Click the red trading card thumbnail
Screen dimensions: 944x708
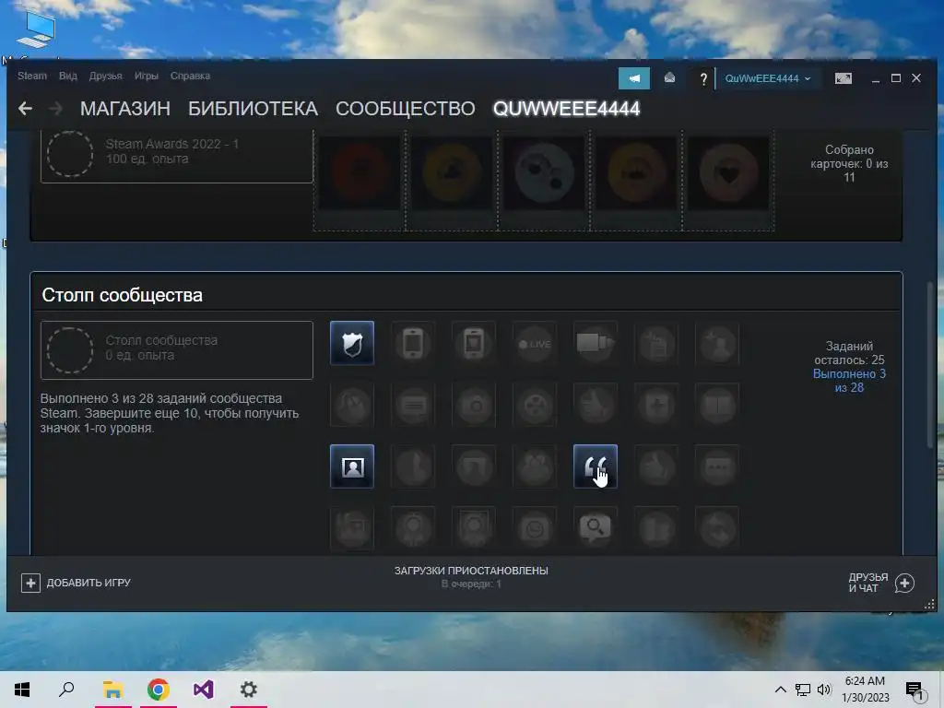(x=360, y=173)
